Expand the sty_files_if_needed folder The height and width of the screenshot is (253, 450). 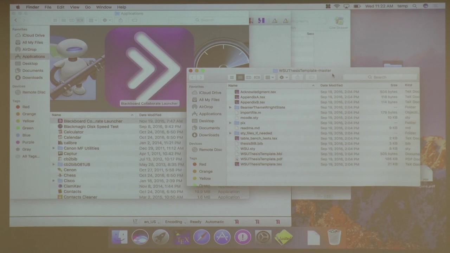[x=230, y=133]
